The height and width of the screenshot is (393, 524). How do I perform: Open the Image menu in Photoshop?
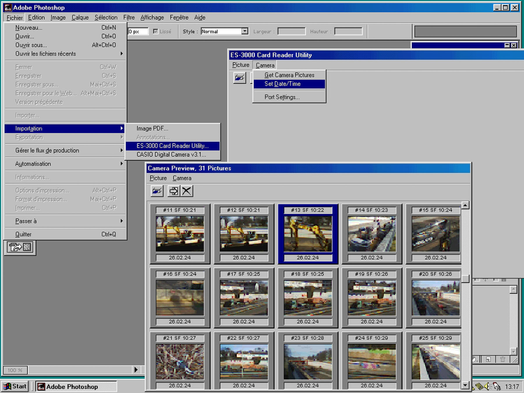pyautogui.click(x=58, y=17)
